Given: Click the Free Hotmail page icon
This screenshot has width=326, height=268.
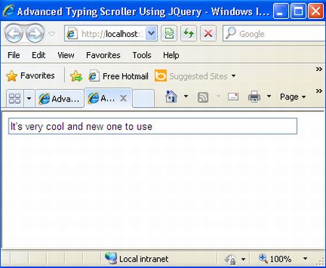Looking at the screenshot, I should pyautogui.click(x=93, y=76).
